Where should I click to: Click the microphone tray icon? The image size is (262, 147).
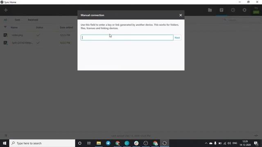(215, 143)
